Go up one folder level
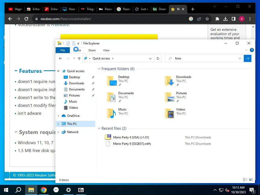 point(79,58)
